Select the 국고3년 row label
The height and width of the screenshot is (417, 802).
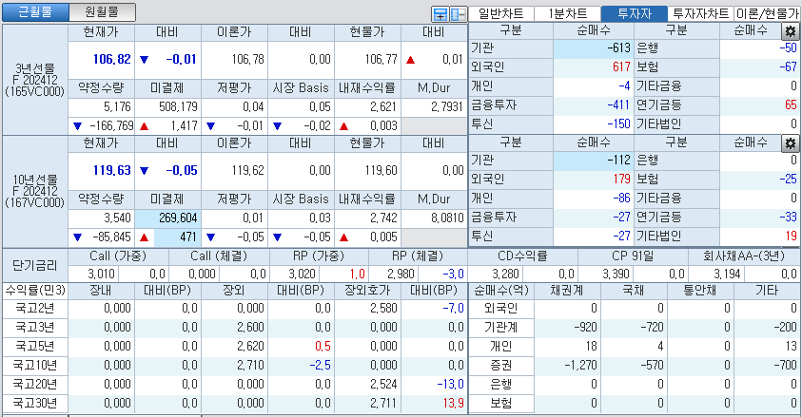pyautogui.click(x=35, y=327)
